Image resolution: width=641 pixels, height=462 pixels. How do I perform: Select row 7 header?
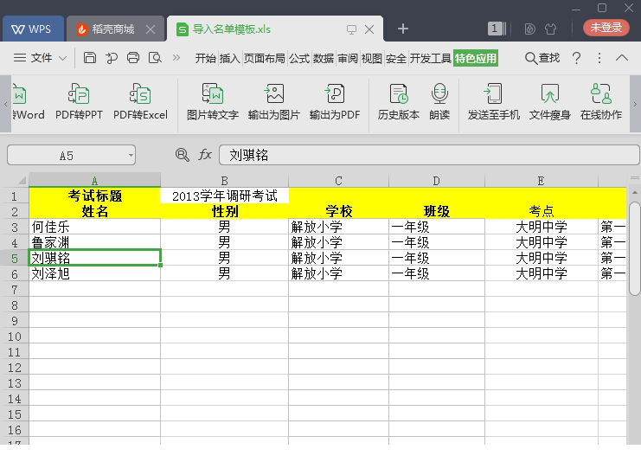15,290
